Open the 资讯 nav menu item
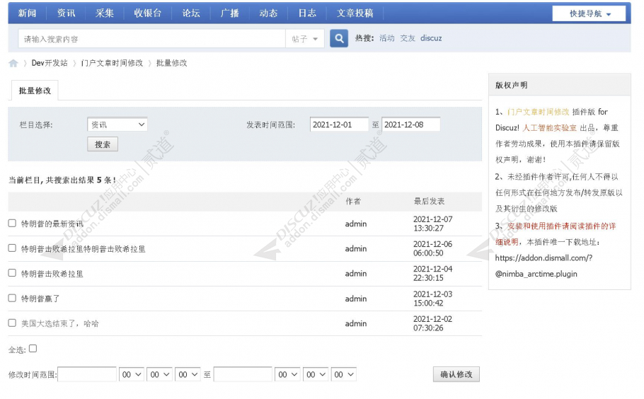 point(66,13)
